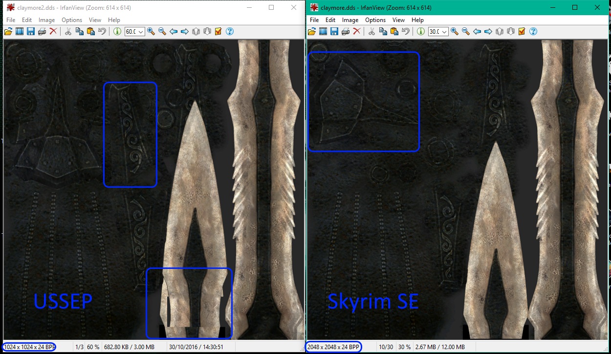Viewport: 611px width, 354px height.
Task: Open Help menu in claymore2.dds window
Action: tap(114, 20)
